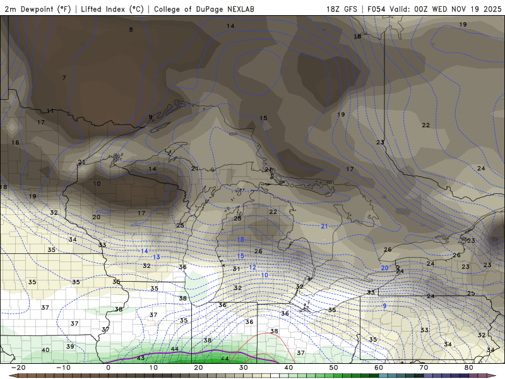
Task: Click the black dewpoint value 31
Action: point(236,269)
